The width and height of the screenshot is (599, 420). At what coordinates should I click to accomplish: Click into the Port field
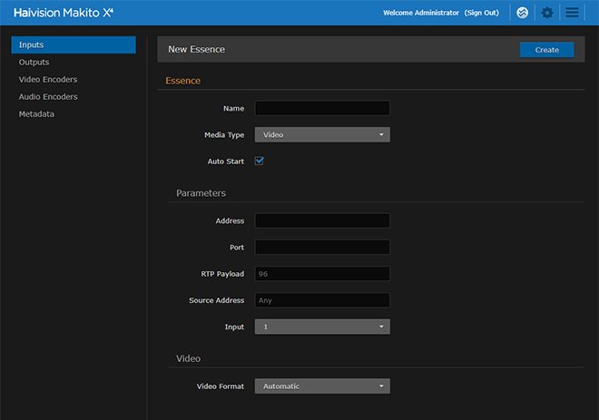point(322,247)
